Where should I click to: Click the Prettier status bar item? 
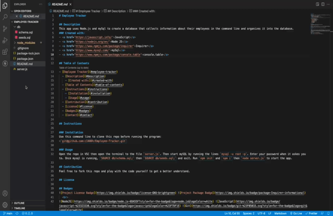coord(311,213)
